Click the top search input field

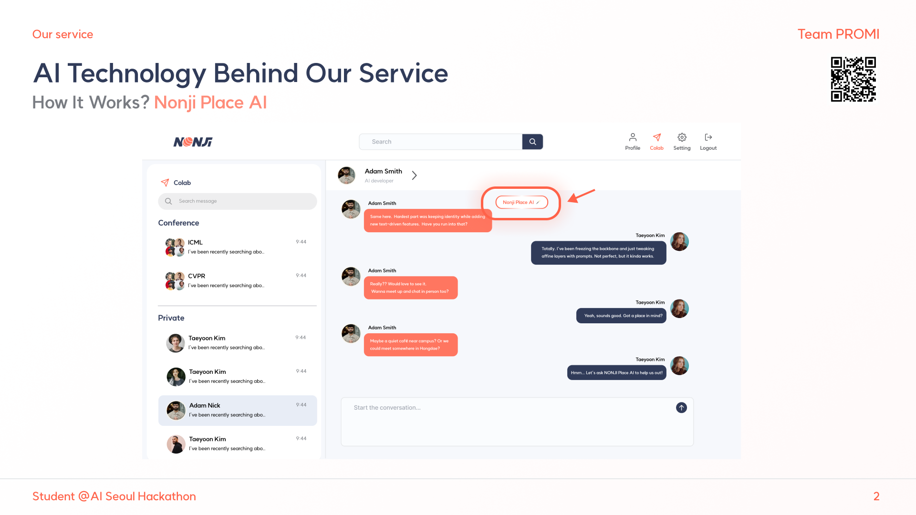tap(440, 142)
